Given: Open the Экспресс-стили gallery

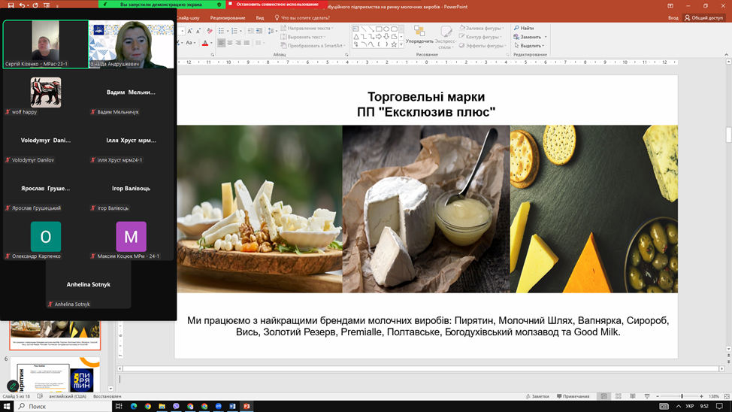Looking at the screenshot, I should (x=446, y=38).
